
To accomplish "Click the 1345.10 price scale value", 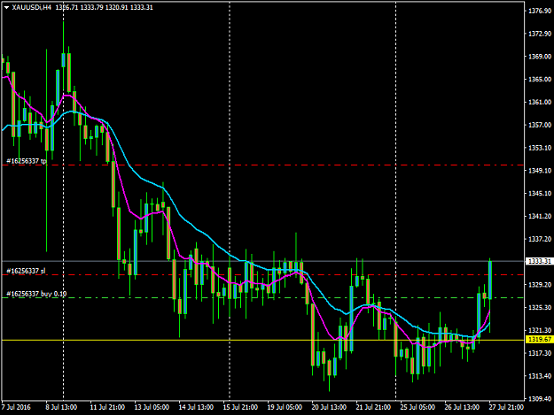I will (540, 193).
